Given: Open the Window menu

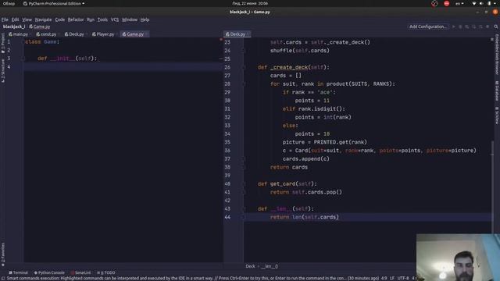Looking at the screenshot, I should pyautogui.click(x=130, y=20).
